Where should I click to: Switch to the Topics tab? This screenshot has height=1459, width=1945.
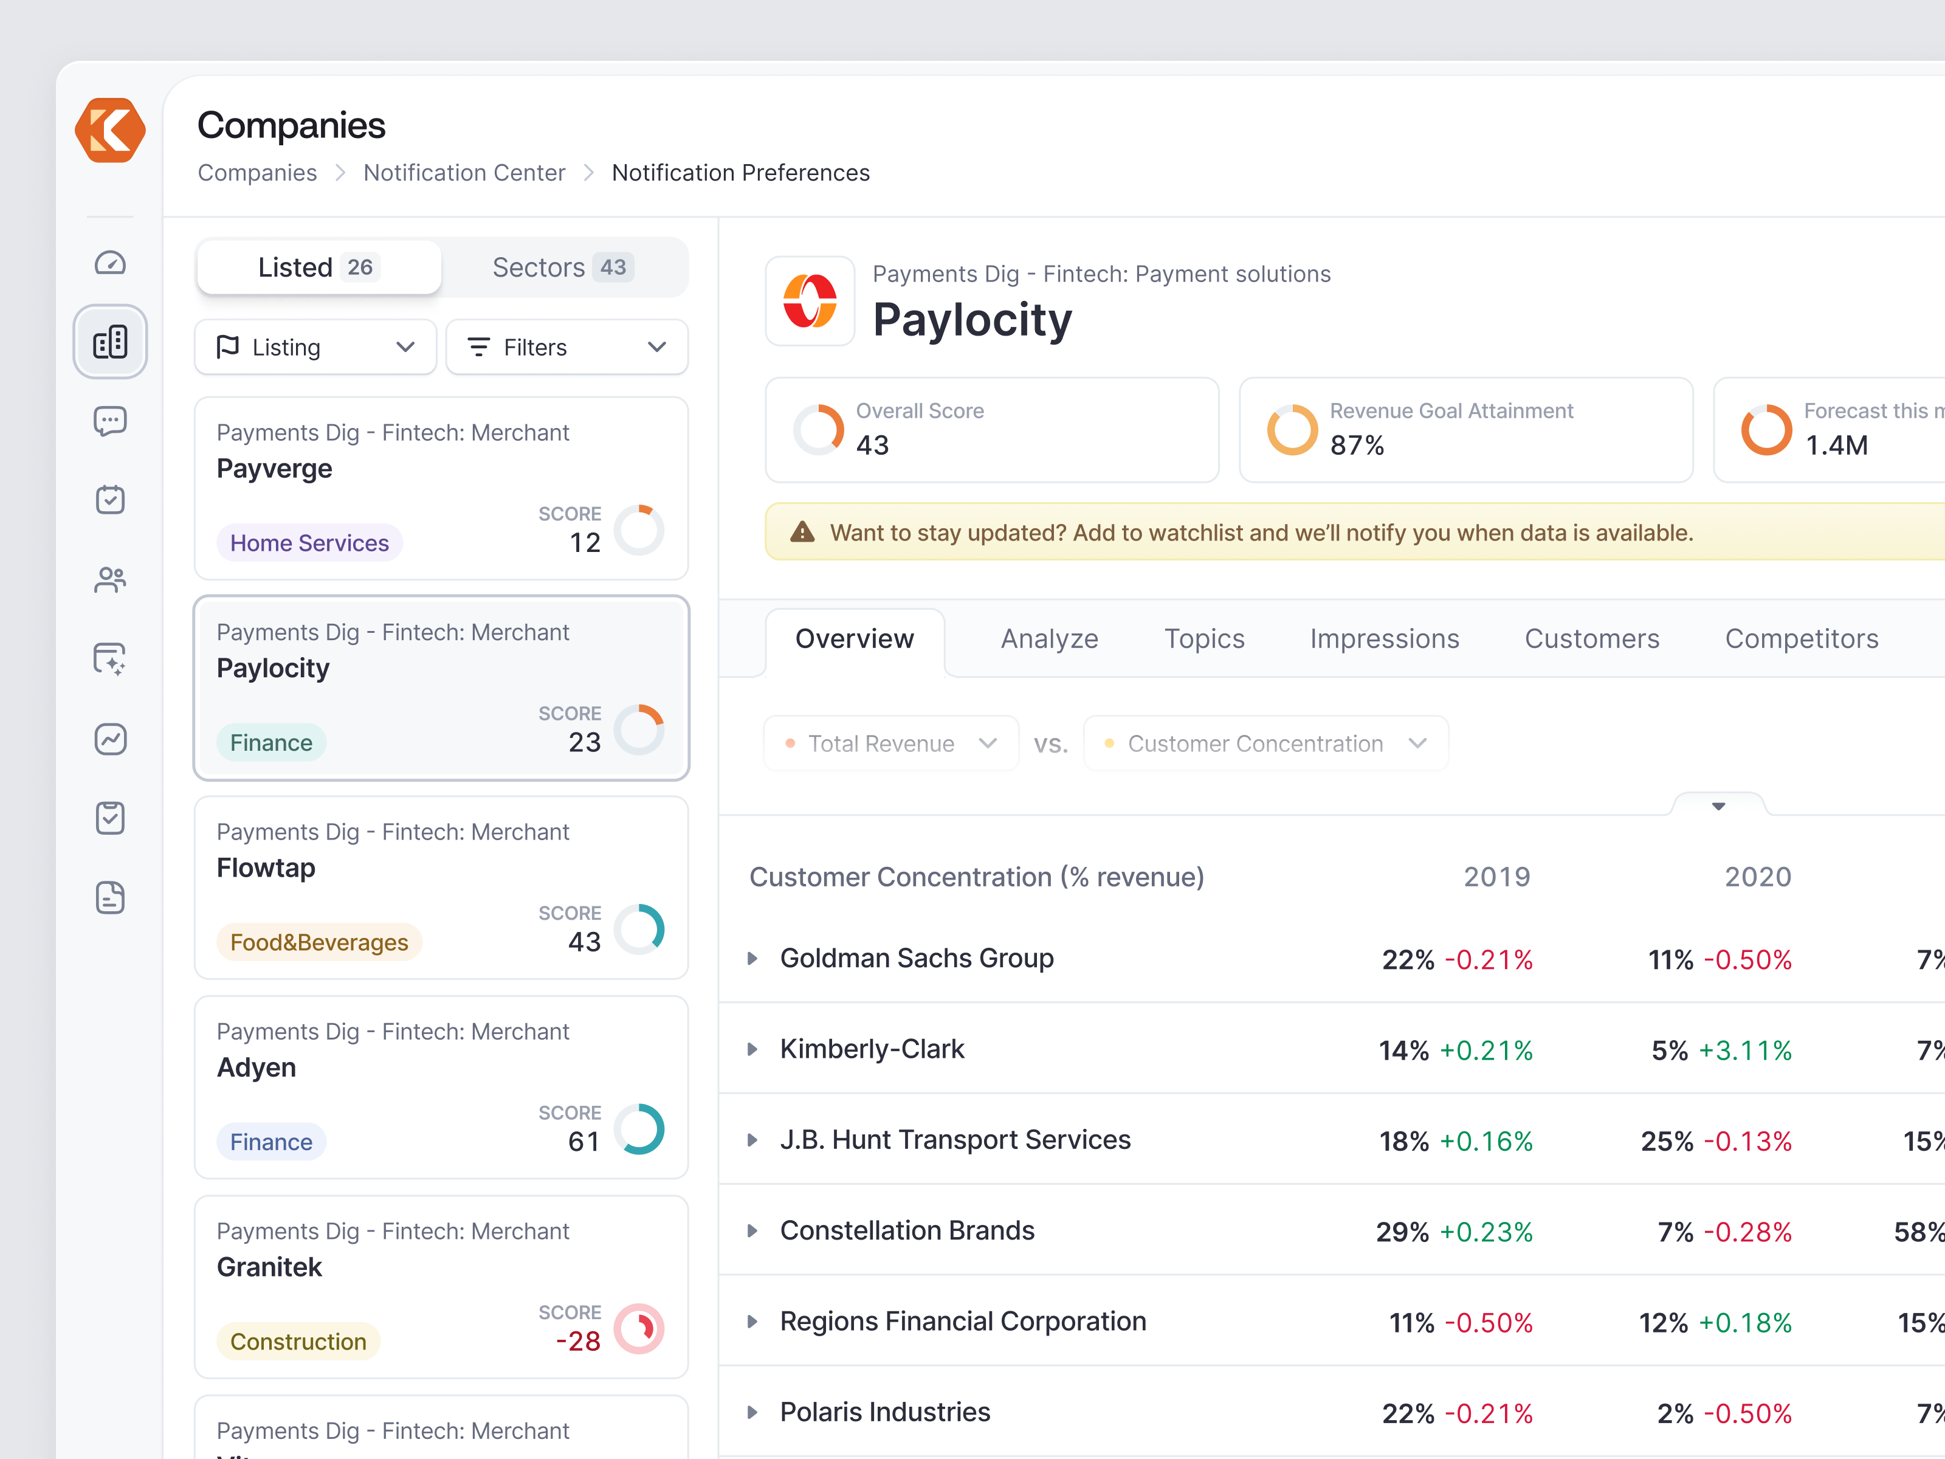point(1205,640)
